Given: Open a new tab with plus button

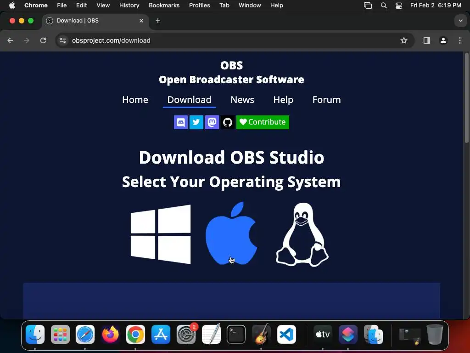Looking at the screenshot, I should tap(158, 21).
